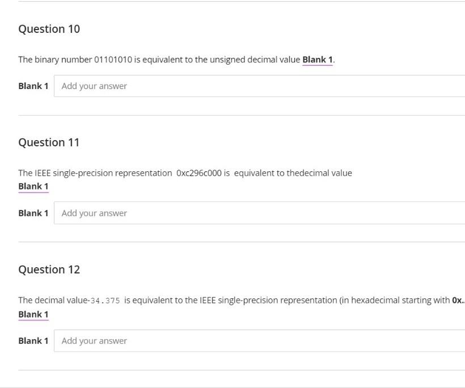Screen dimensions: 465x388
Task: Click the Blank 1 label beside Question 12 answer box
Action: (x=33, y=340)
